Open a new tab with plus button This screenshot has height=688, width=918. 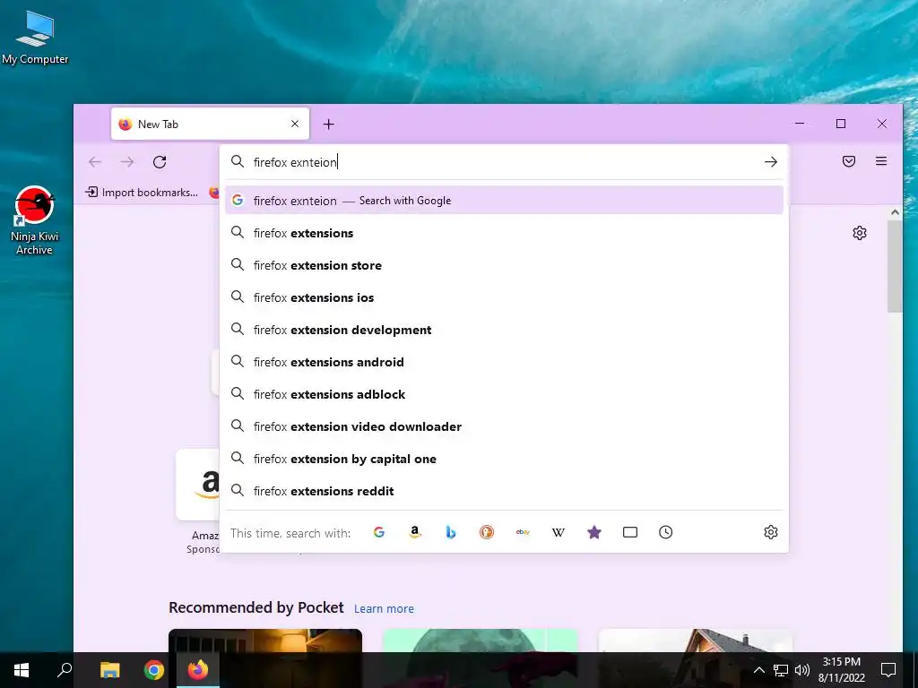point(328,124)
